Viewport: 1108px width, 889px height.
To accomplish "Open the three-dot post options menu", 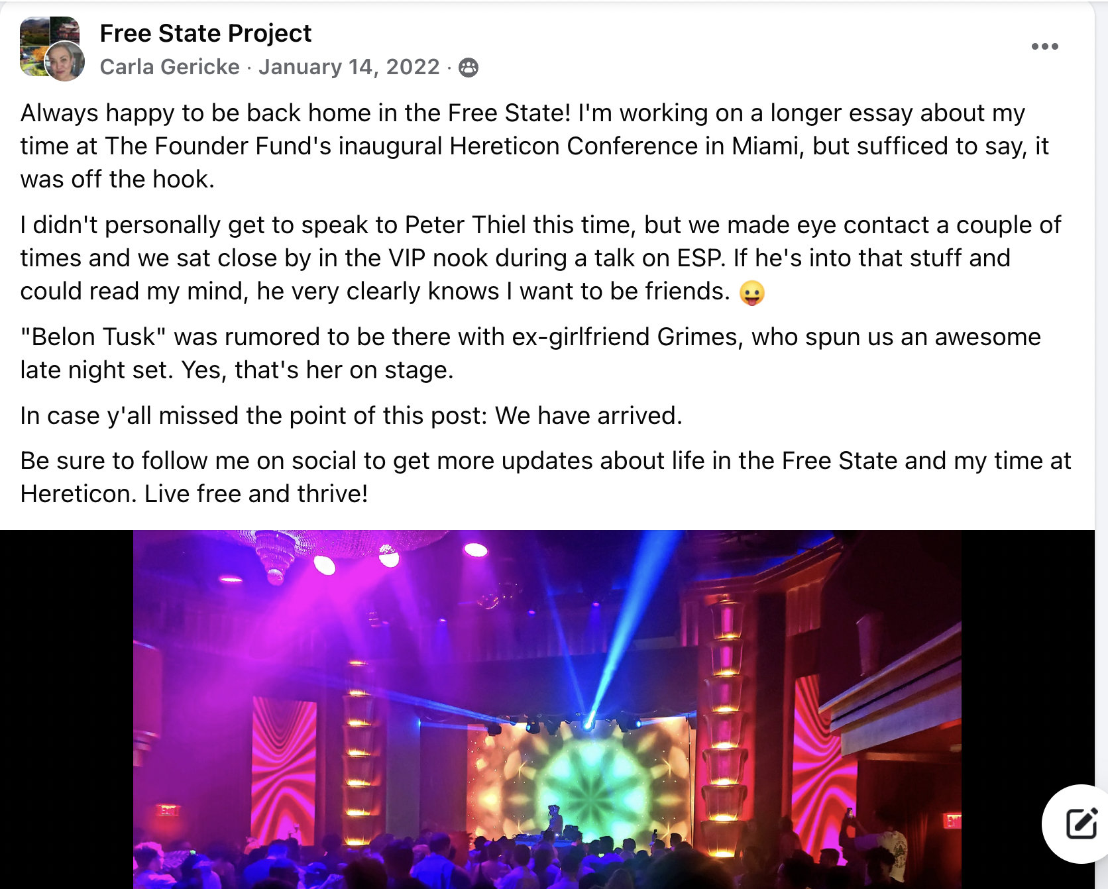I will point(1044,46).
